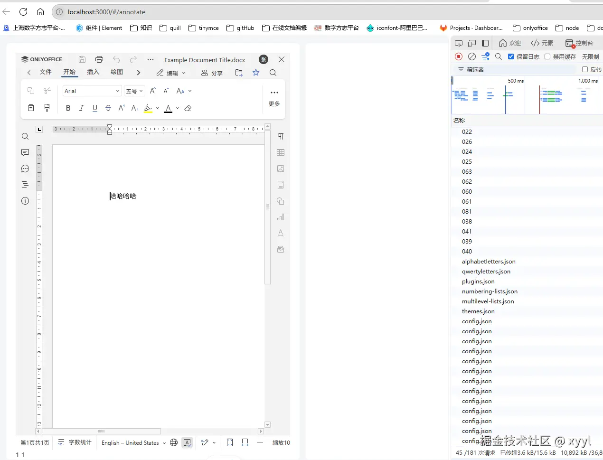Click the copy icon in the toolbar
Screen dimensions: 603x460
[x=31, y=91]
